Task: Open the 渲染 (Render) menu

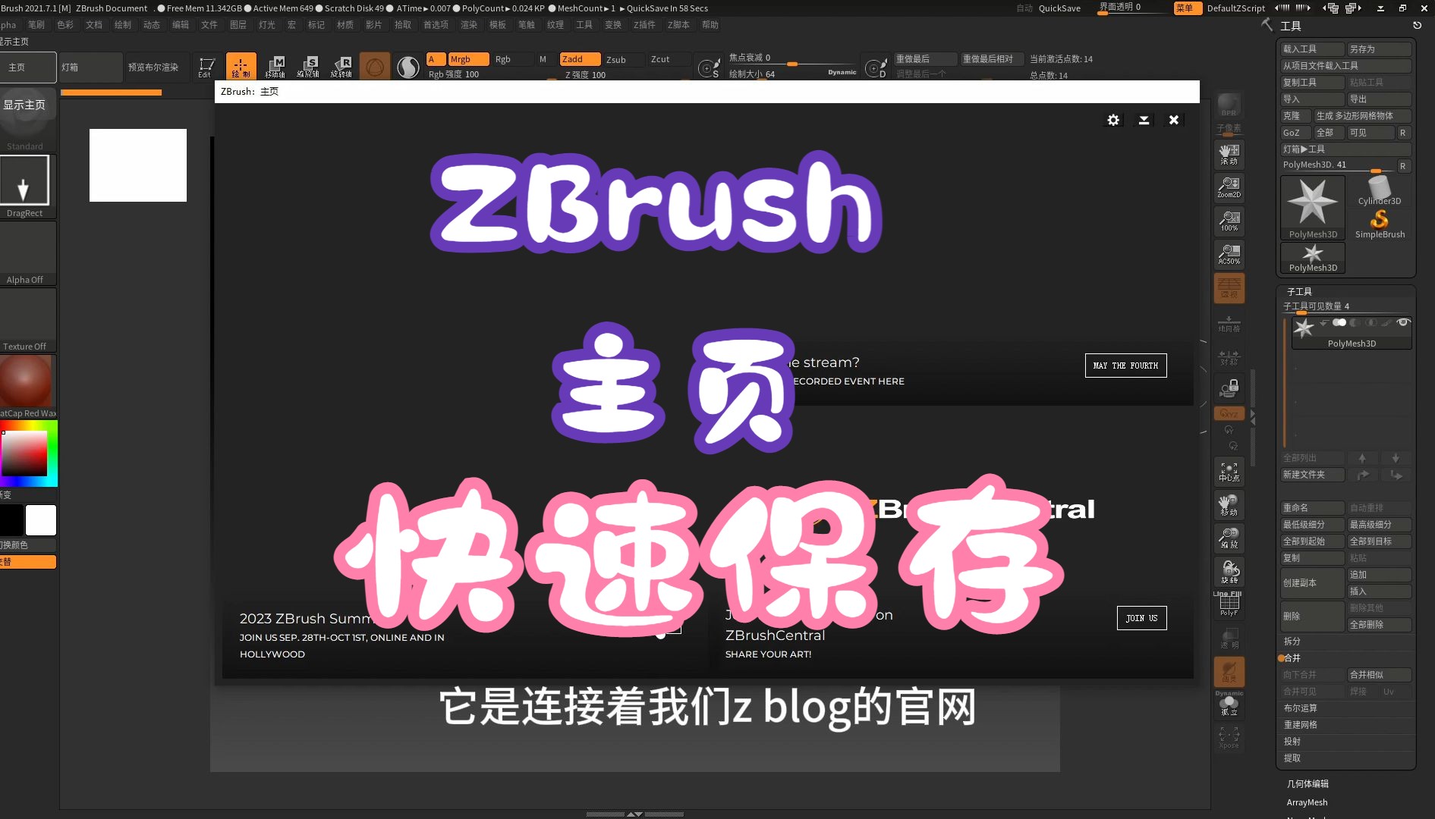Action: (469, 25)
